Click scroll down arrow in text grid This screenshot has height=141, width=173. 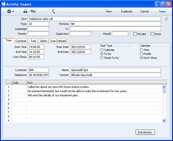click(x=164, y=120)
